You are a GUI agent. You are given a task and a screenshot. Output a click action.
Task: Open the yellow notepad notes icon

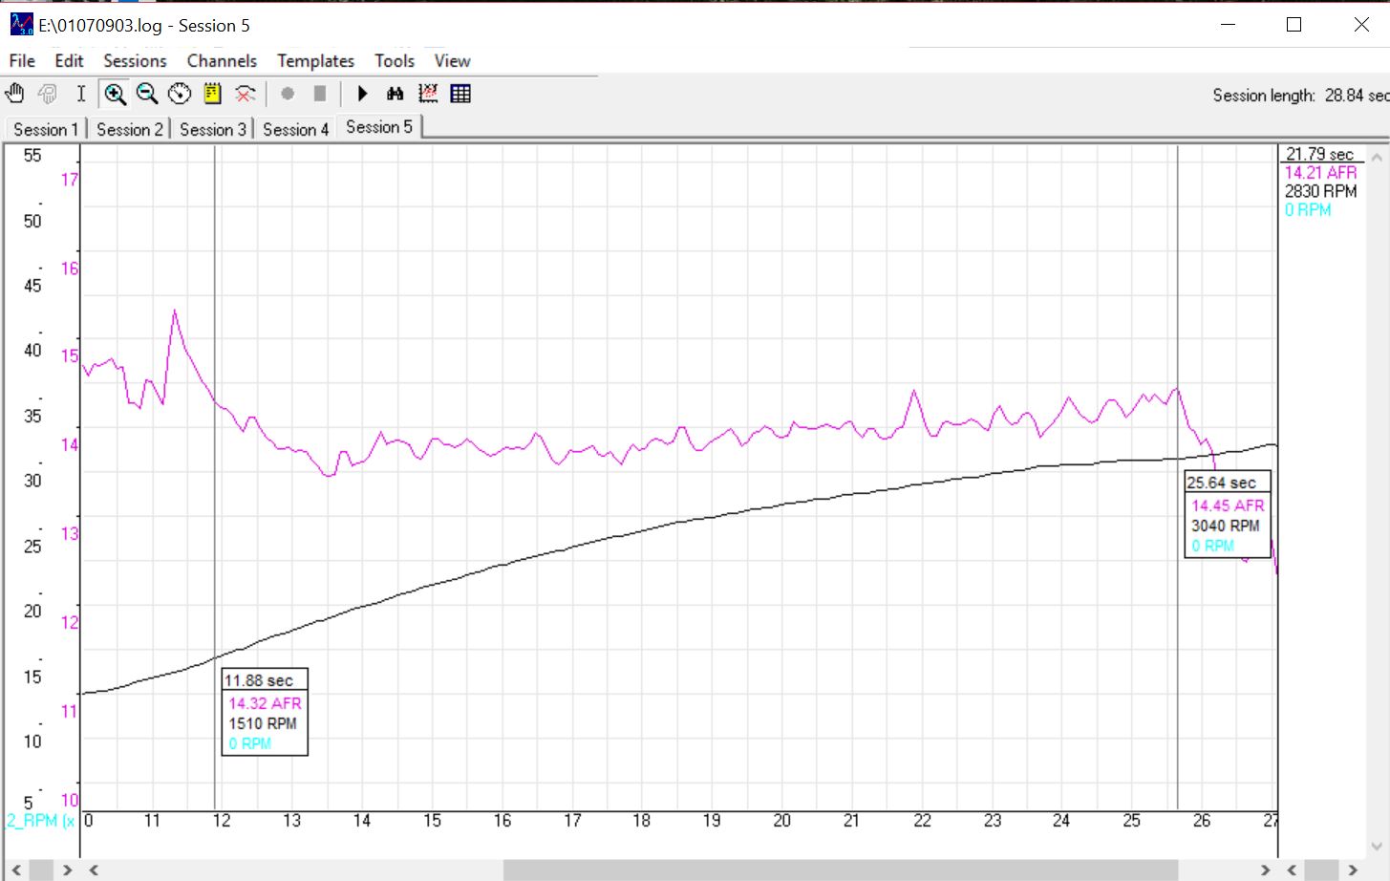coord(212,94)
